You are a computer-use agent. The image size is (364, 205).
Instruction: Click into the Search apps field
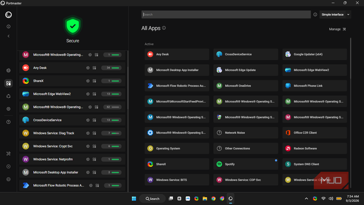(x=226, y=15)
